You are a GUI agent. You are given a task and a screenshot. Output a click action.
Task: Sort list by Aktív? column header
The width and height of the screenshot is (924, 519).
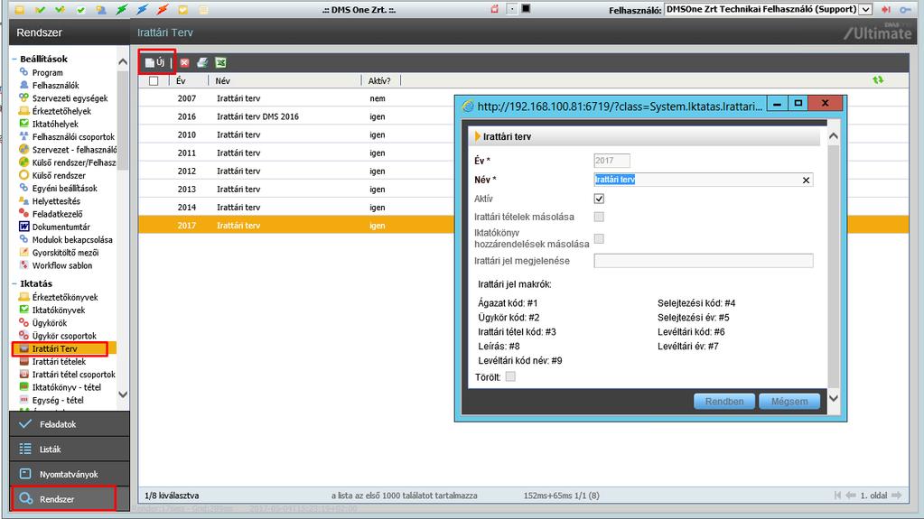tap(379, 80)
